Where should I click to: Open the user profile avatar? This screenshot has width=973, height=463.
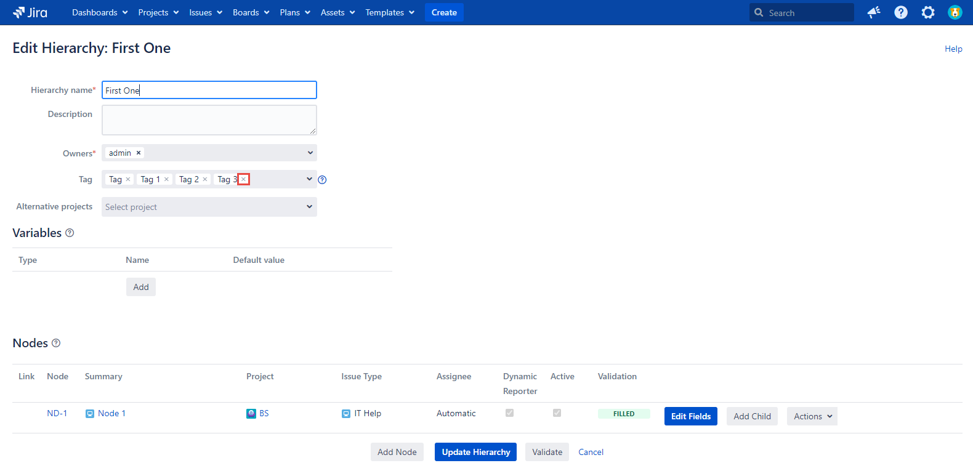point(955,12)
